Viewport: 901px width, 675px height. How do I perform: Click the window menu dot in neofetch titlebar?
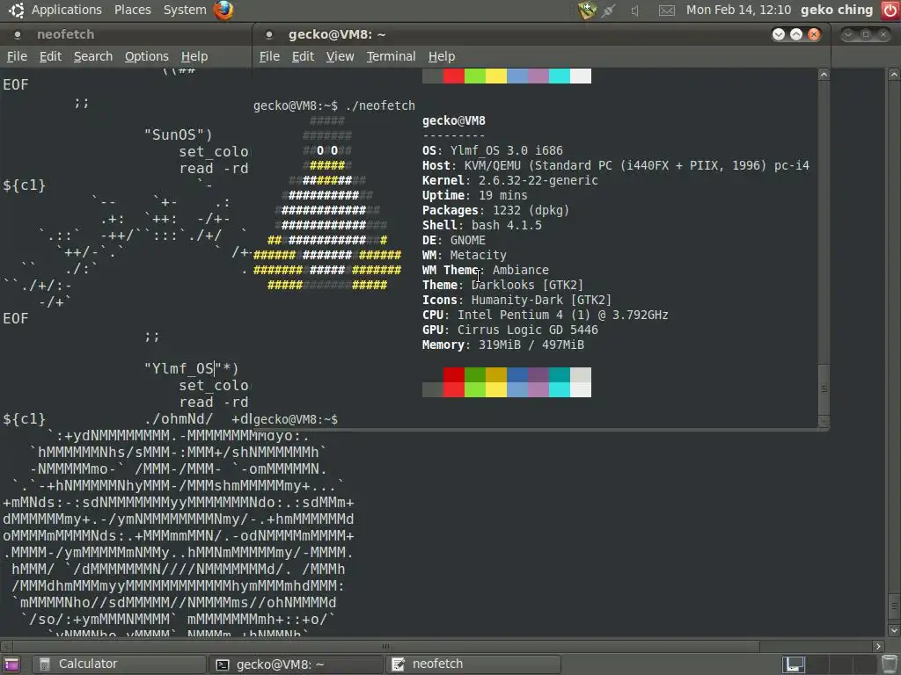pyautogui.click(x=18, y=34)
